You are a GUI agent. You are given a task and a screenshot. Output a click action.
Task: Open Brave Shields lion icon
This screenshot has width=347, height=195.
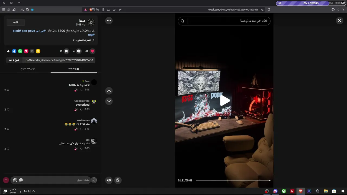tap(91, 9)
